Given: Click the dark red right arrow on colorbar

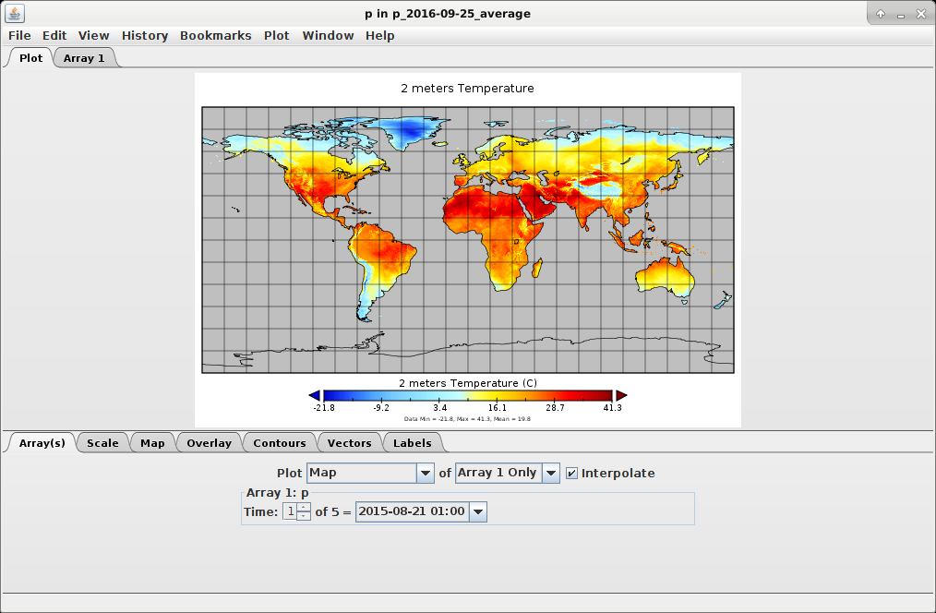Looking at the screenshot, I should [x=621, y=395].
